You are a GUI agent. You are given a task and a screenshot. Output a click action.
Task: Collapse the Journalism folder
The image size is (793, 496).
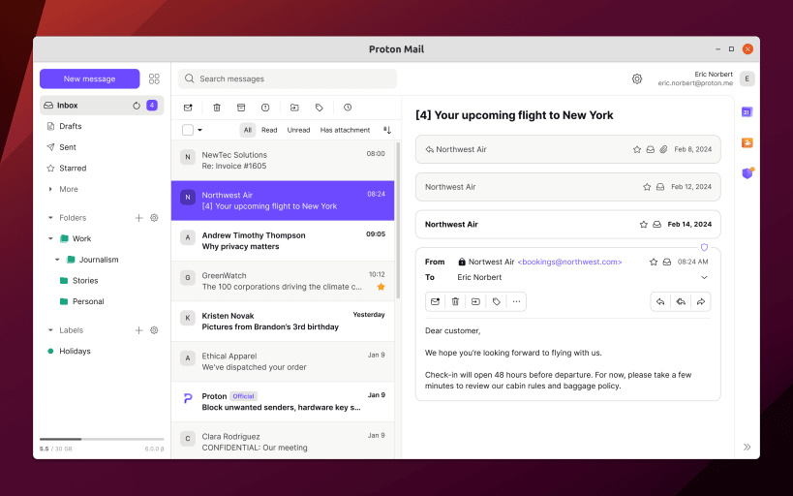pyautogui.click(x=57, y=260)
